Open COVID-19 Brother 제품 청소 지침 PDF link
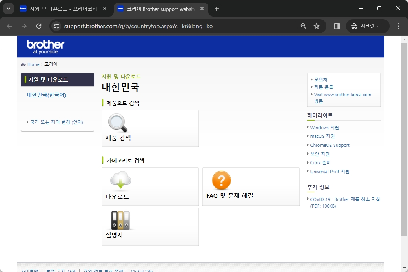This screenshot has height=272, width=408. (345, 203)
